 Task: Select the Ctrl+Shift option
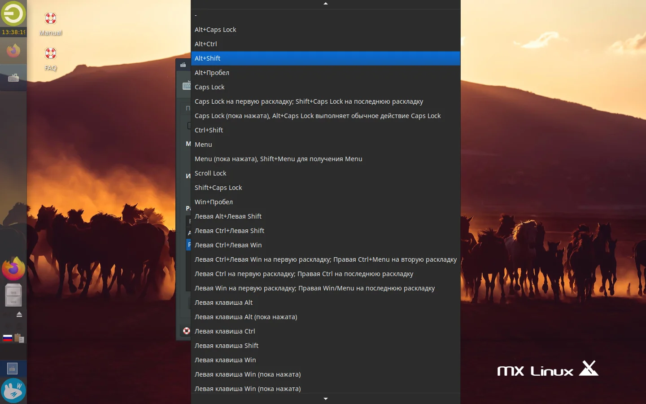pyautogui.click(x=209, y=130)
